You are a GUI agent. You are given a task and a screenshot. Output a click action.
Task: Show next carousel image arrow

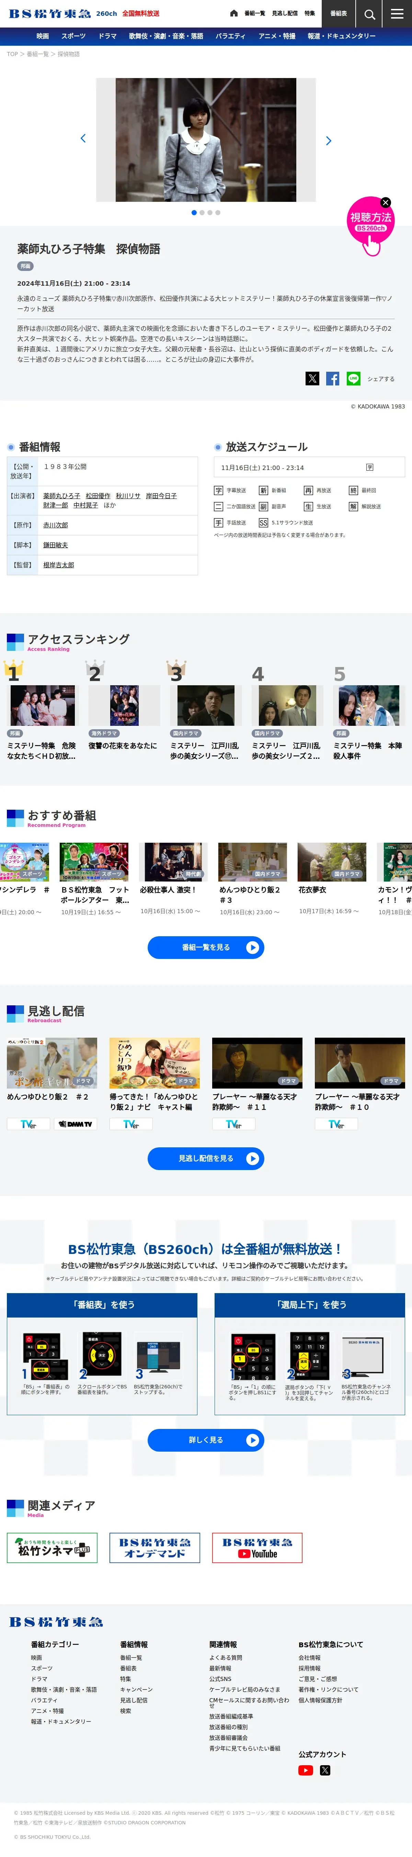point(329,141)
